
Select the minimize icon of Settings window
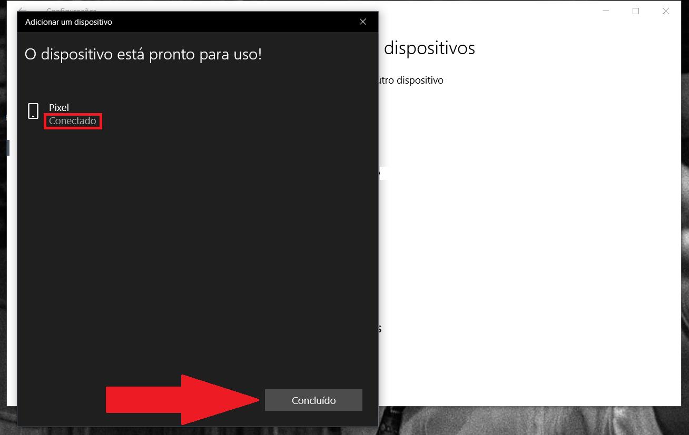606,11
